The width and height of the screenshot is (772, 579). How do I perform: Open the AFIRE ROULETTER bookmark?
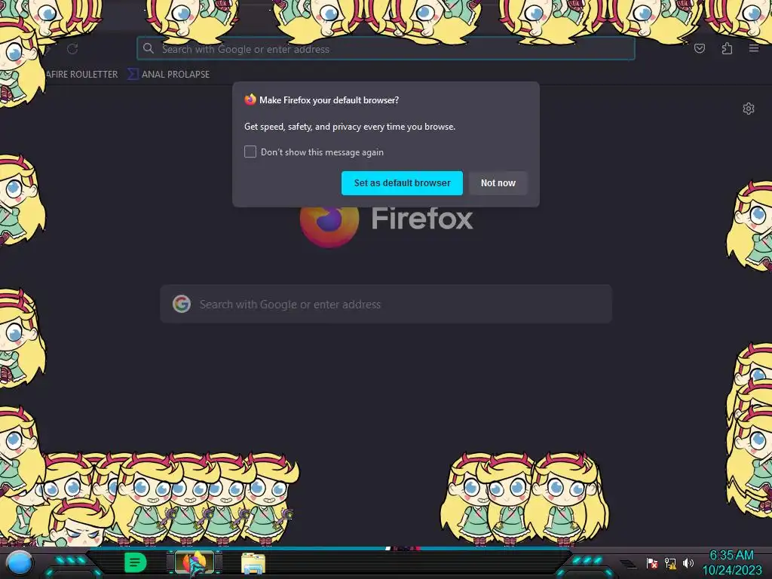[81, 75]
